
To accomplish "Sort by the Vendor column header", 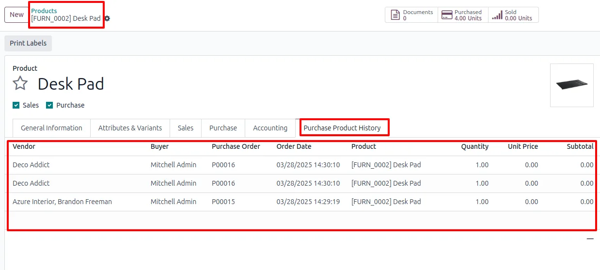I will point(24,146).
